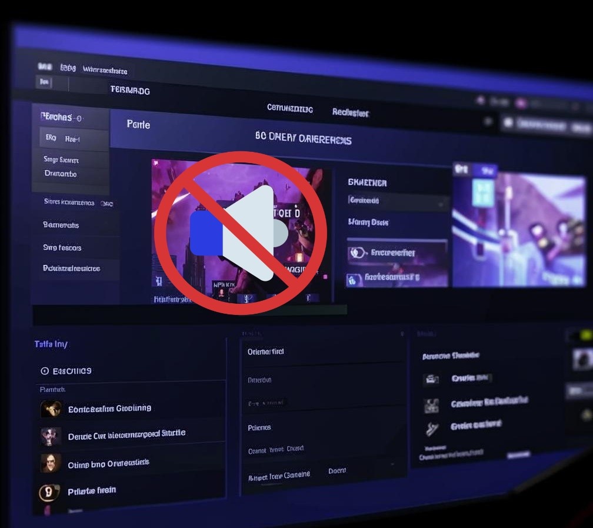Click the circle icon next to "Eascmcs"
The height and width of the screenshot is (528, 593).
tap(45, 371)
